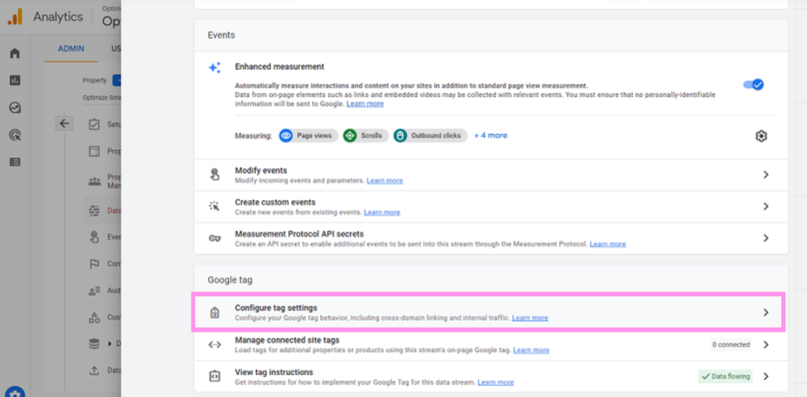Expand Modify events chevron
Viewport: 807px width, 397px height.
tap(766, 175)
